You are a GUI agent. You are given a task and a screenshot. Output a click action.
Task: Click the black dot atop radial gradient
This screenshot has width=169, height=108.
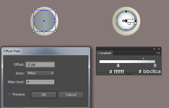click(x=126, y=12)
